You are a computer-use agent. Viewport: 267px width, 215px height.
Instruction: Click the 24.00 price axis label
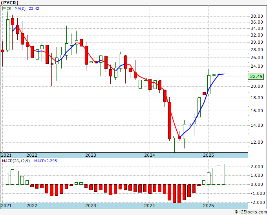257,66
